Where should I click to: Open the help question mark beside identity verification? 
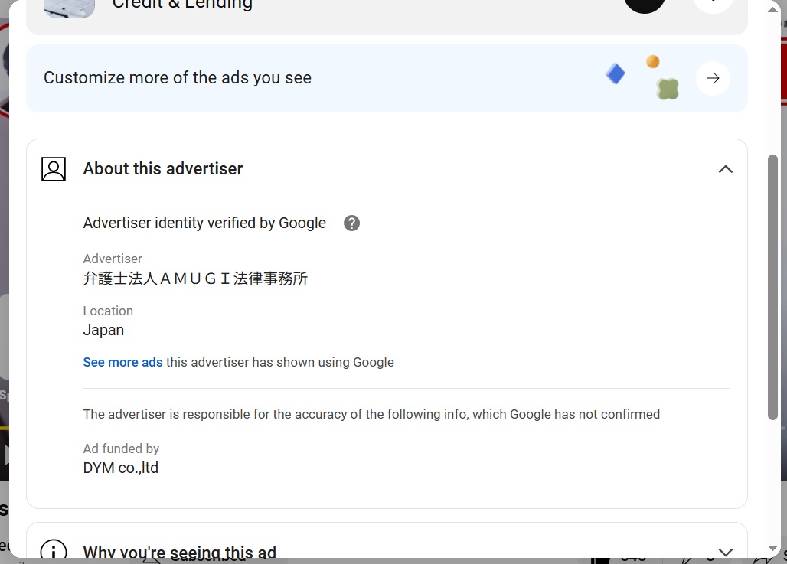[352, 223]
